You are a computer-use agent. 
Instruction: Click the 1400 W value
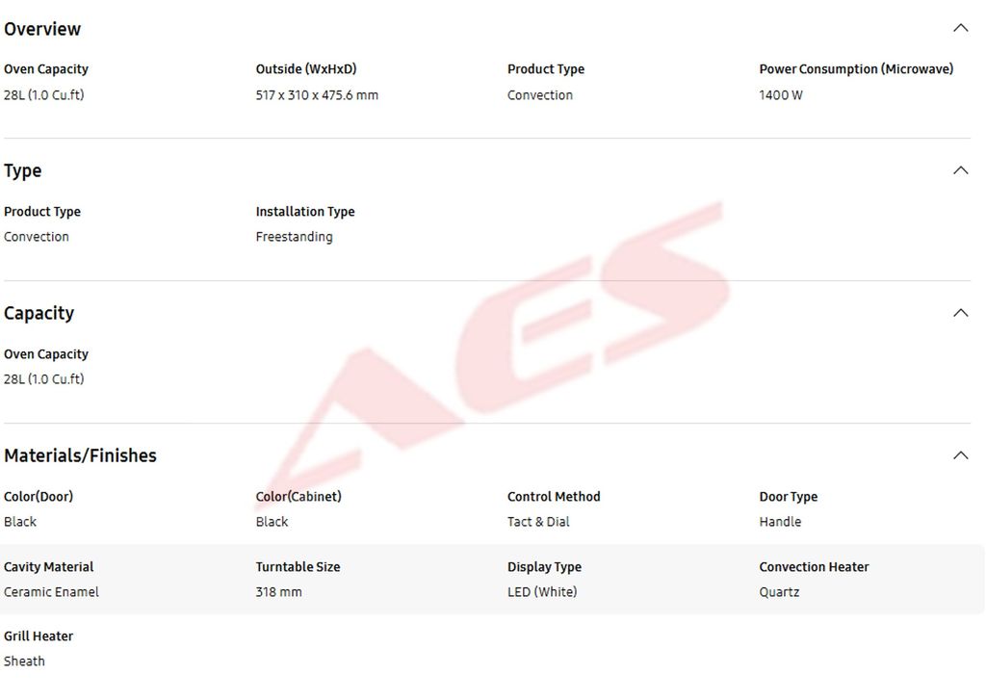pos(780,95)
